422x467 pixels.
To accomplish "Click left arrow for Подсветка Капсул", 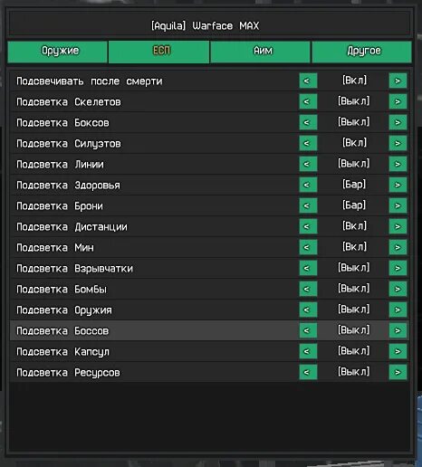I will (x=308, y=351).
